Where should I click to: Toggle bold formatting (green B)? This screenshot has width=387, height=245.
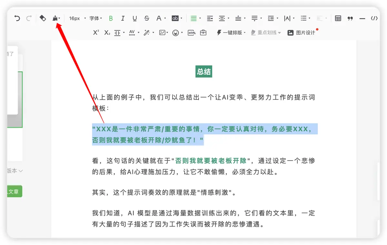click(x=111, y=18)
